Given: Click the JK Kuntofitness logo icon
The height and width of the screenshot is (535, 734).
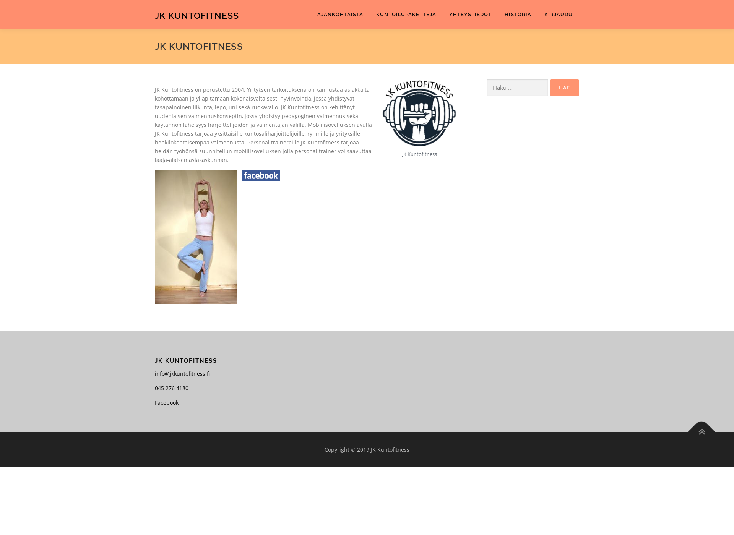Looking at the screenshot, I should click(x=419, y=113).
